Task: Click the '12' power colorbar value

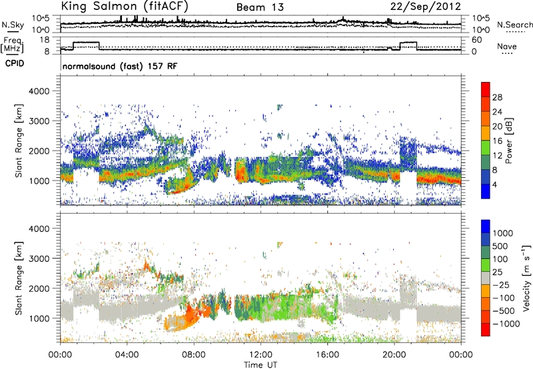Action: [497, 156]
